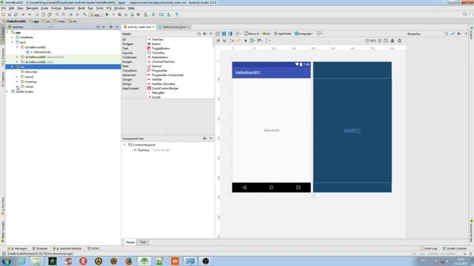The image size is (474, 266).
Task: Click the Cut scissors icon
Action: [x=37, y=15]
